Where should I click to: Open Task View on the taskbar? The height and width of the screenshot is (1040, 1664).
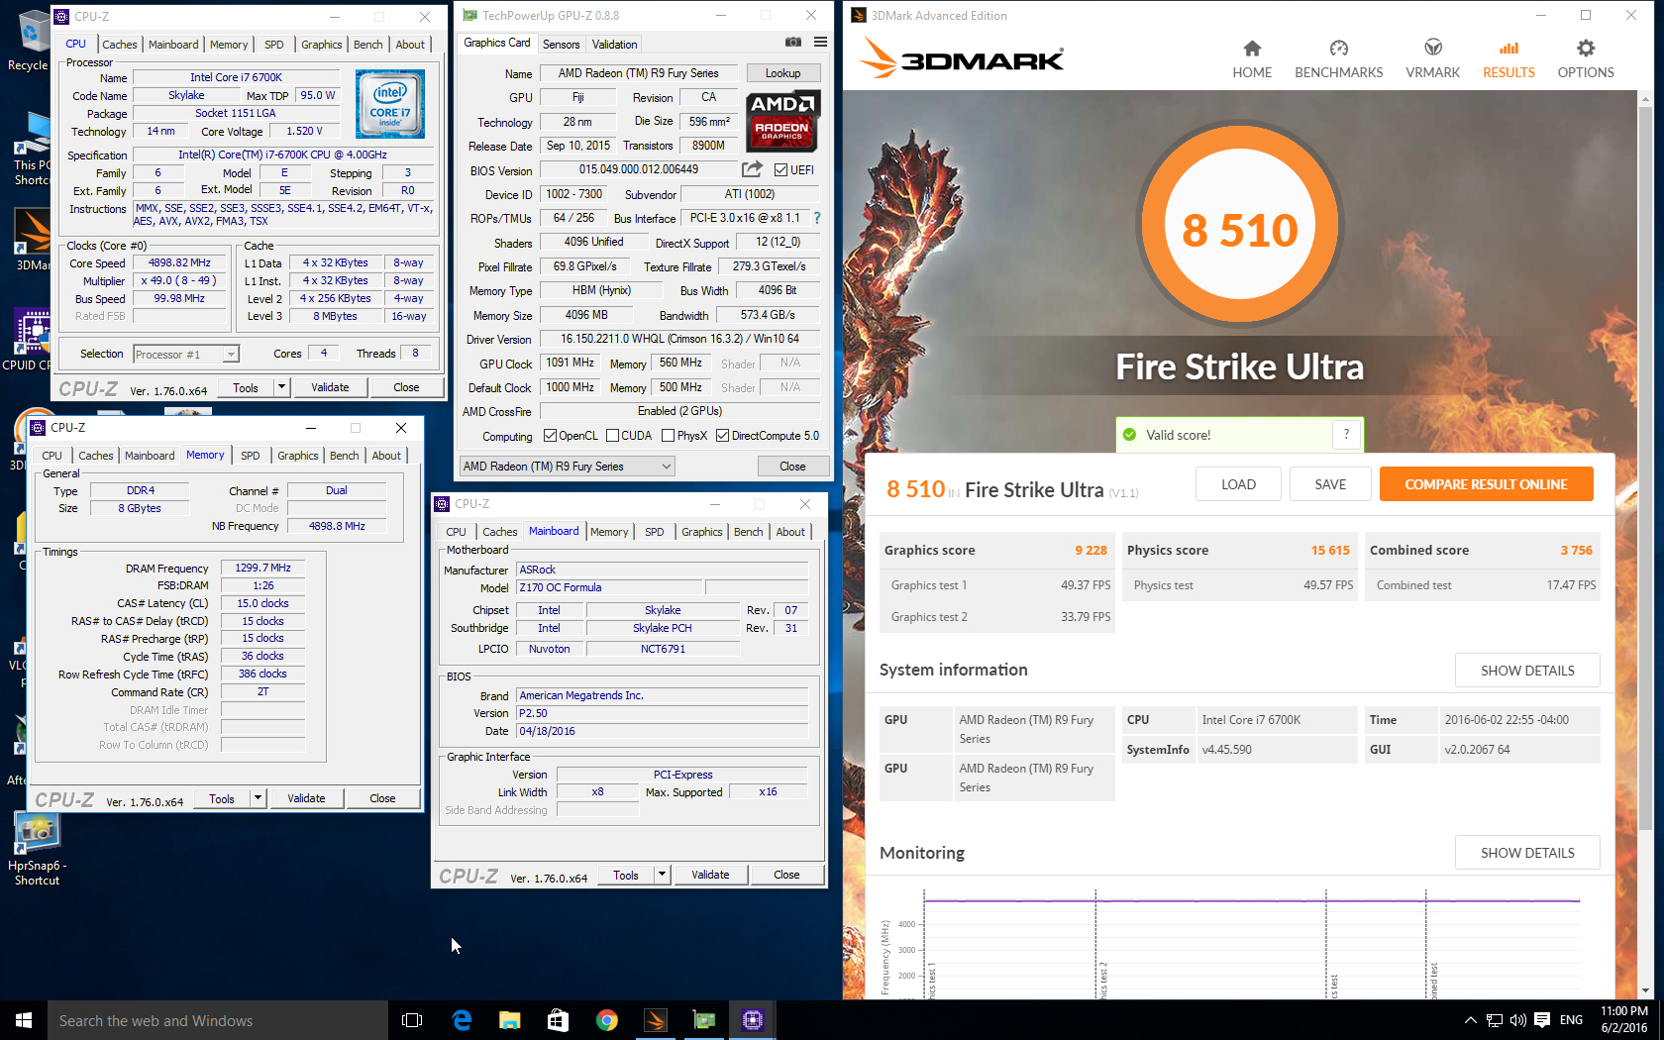click(x=412, y=1020)
